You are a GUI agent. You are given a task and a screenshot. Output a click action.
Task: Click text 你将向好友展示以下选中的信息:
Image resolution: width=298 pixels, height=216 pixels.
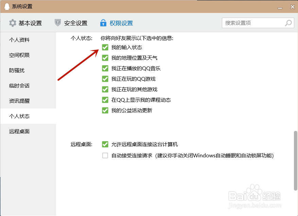tap(137, 38)
